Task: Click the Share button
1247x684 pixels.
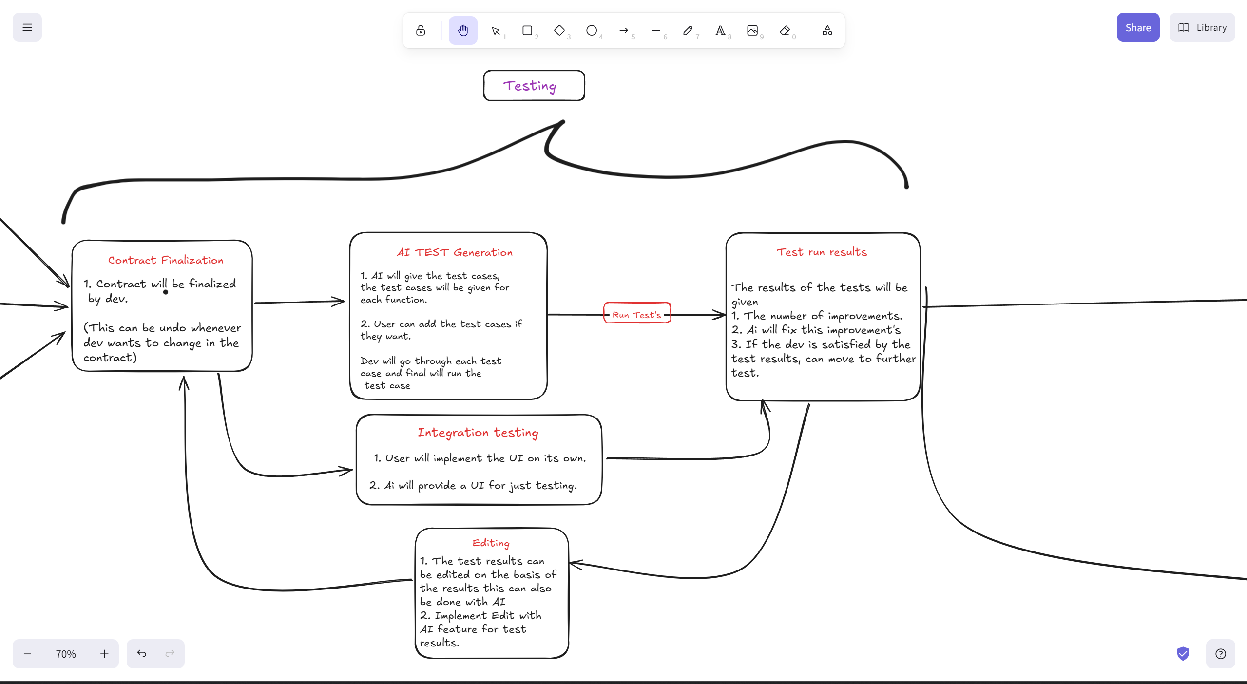Action: tap(1137, 27)
